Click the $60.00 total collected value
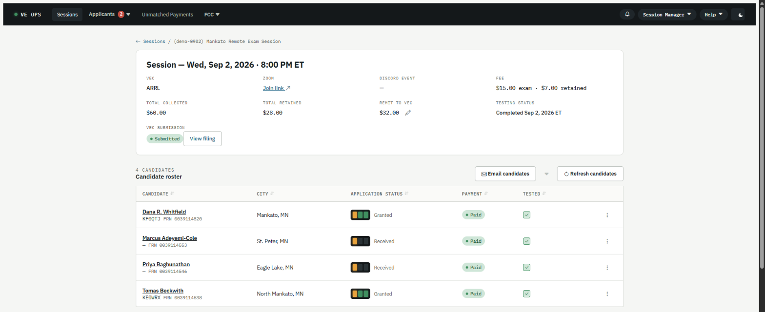Viewport: 765px width, 312px height. (156, 113)
